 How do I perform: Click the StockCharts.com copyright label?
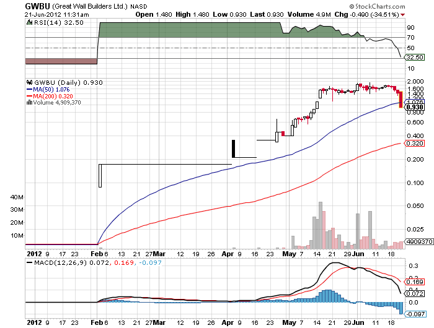pos(377,6)
